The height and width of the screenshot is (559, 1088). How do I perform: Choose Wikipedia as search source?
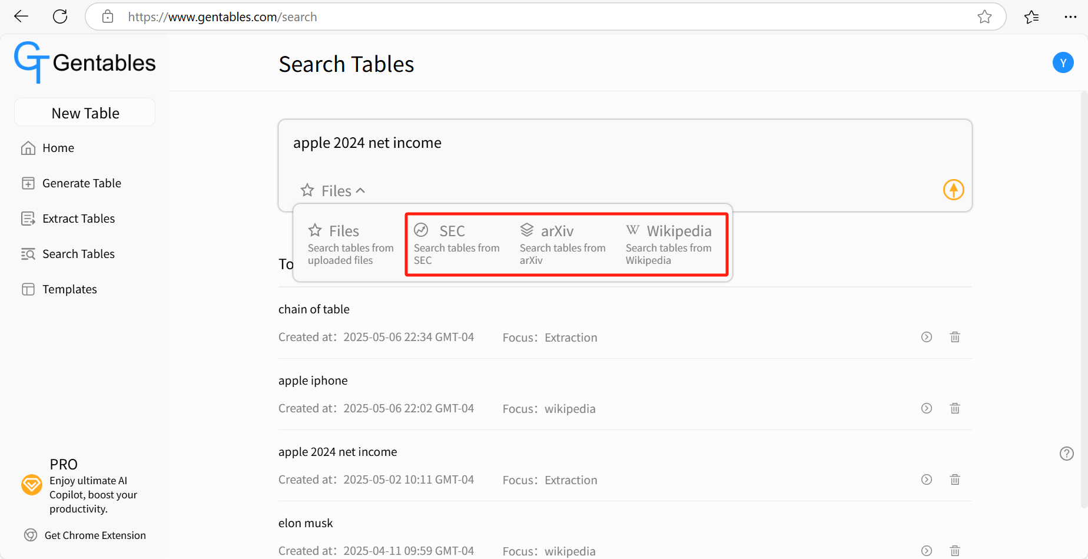click(669, 244)
